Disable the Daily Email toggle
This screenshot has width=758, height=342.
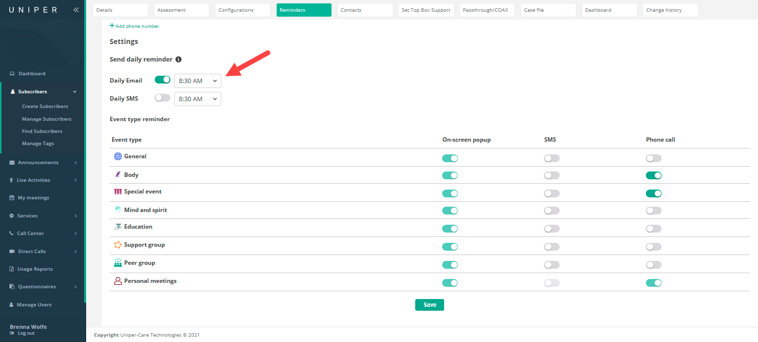point(163,80)
